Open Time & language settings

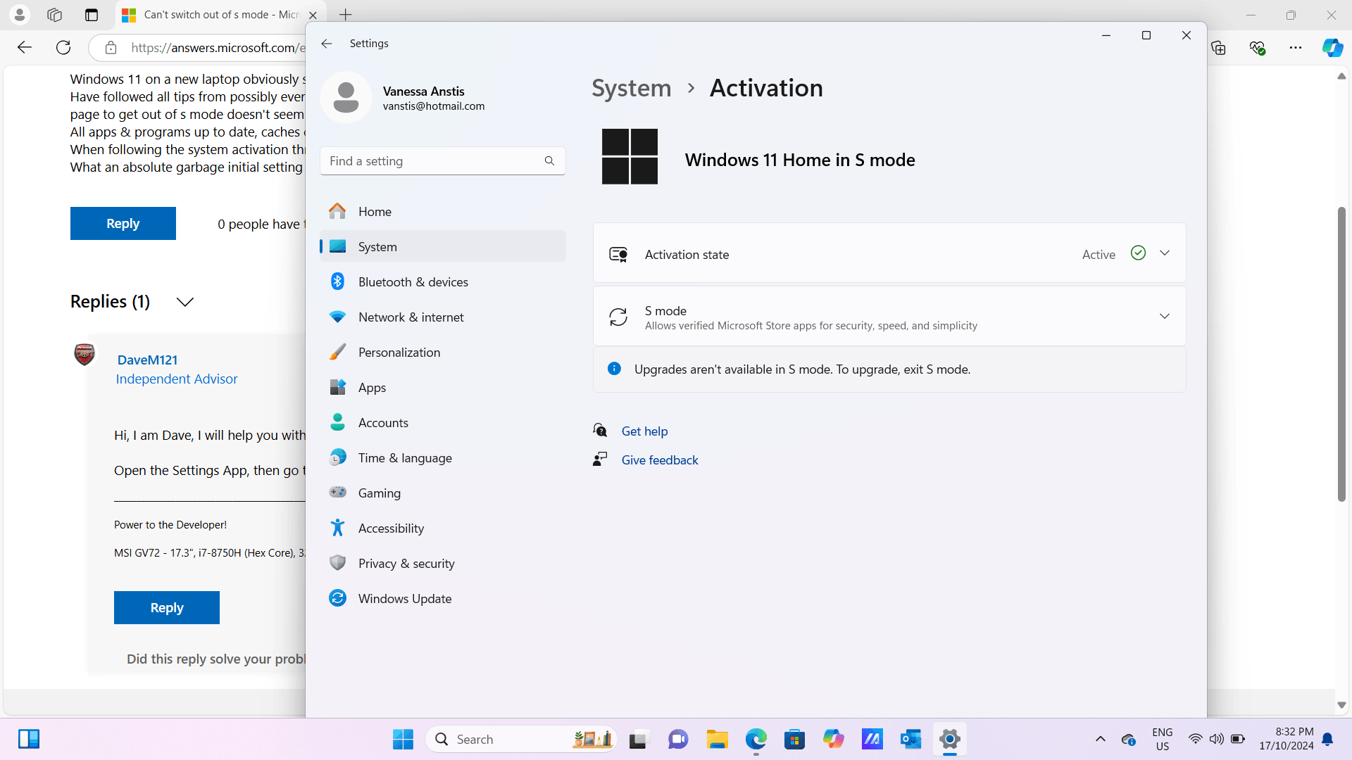tap(443, 457)
